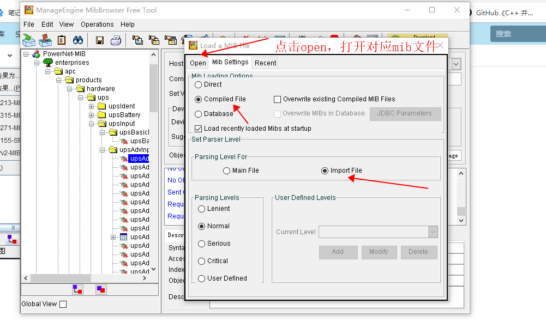Tick the Global View checkbox
This screenshot has width=546, height=334.
[x=63, y=304]
